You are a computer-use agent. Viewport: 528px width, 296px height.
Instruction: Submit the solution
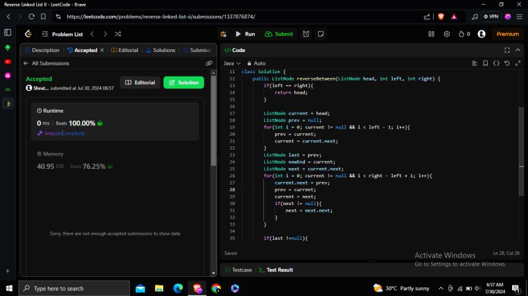click(279, 34)
